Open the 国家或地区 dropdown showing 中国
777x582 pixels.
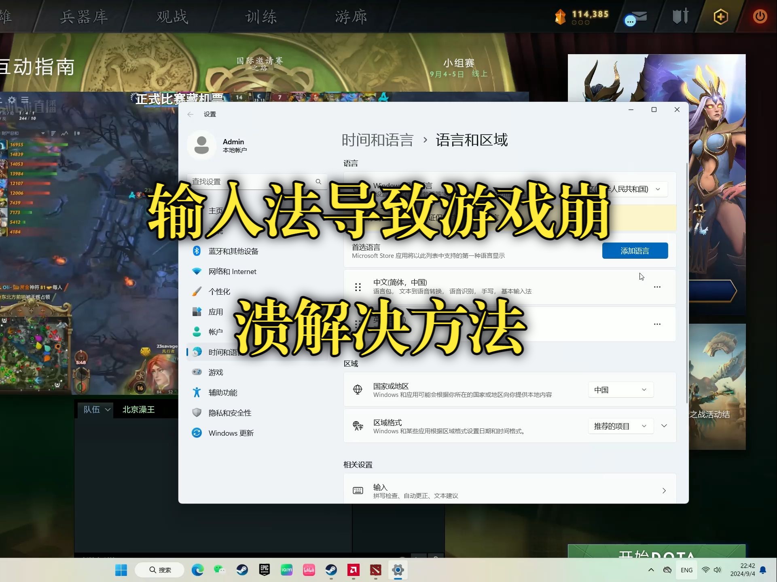pos(620,390)
